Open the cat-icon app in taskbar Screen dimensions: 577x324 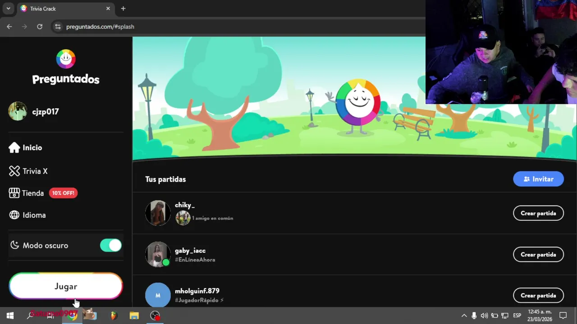point(90,315)
